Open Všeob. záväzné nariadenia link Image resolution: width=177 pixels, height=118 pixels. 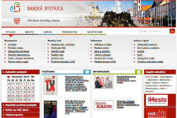[21, 58]
